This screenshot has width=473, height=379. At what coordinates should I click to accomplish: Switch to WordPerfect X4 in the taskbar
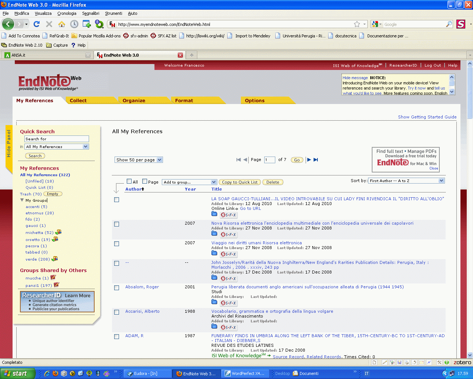tap(245, 373)
